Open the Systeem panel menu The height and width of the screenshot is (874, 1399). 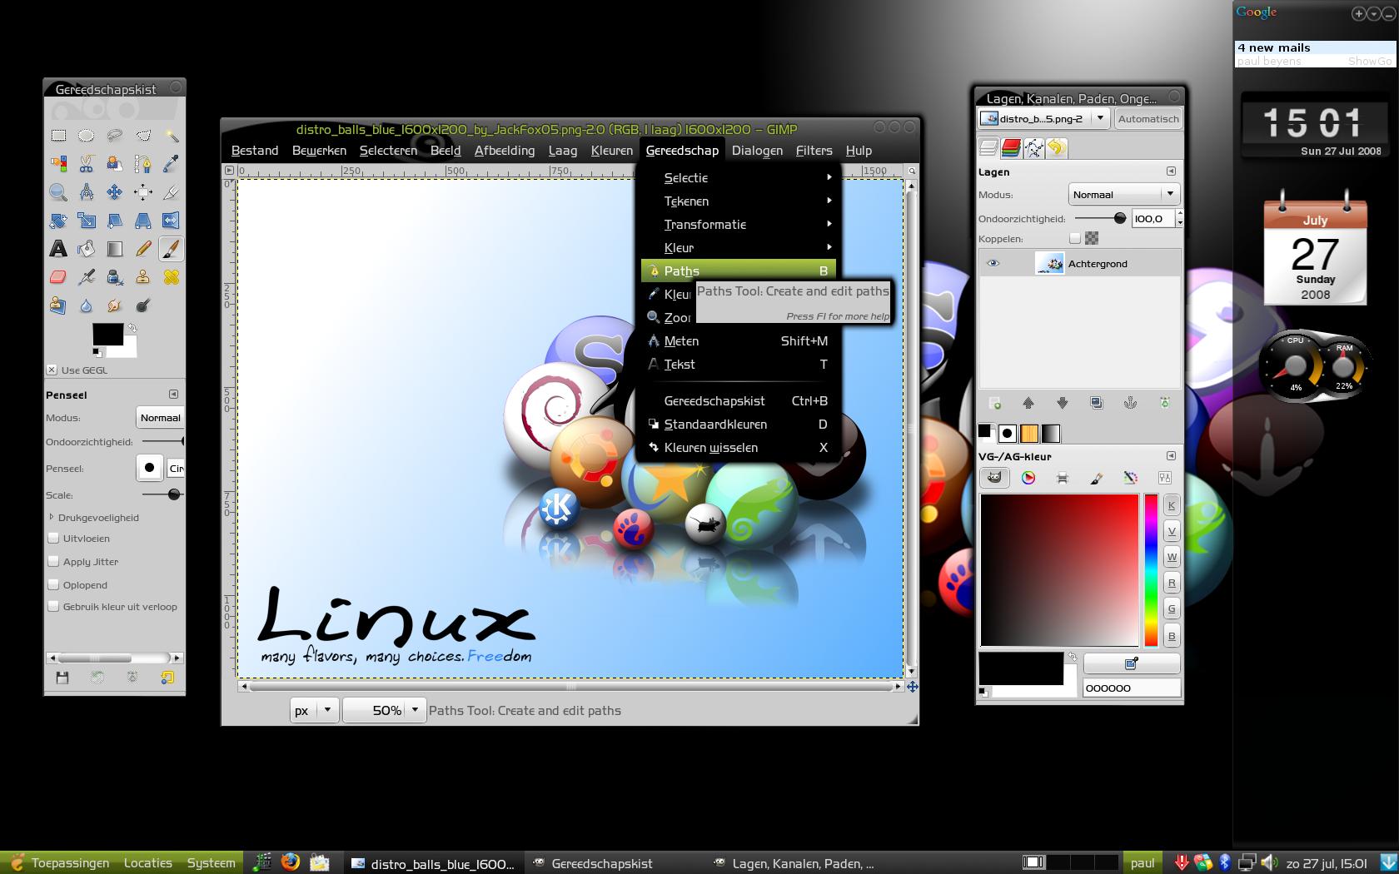[211, 863]
